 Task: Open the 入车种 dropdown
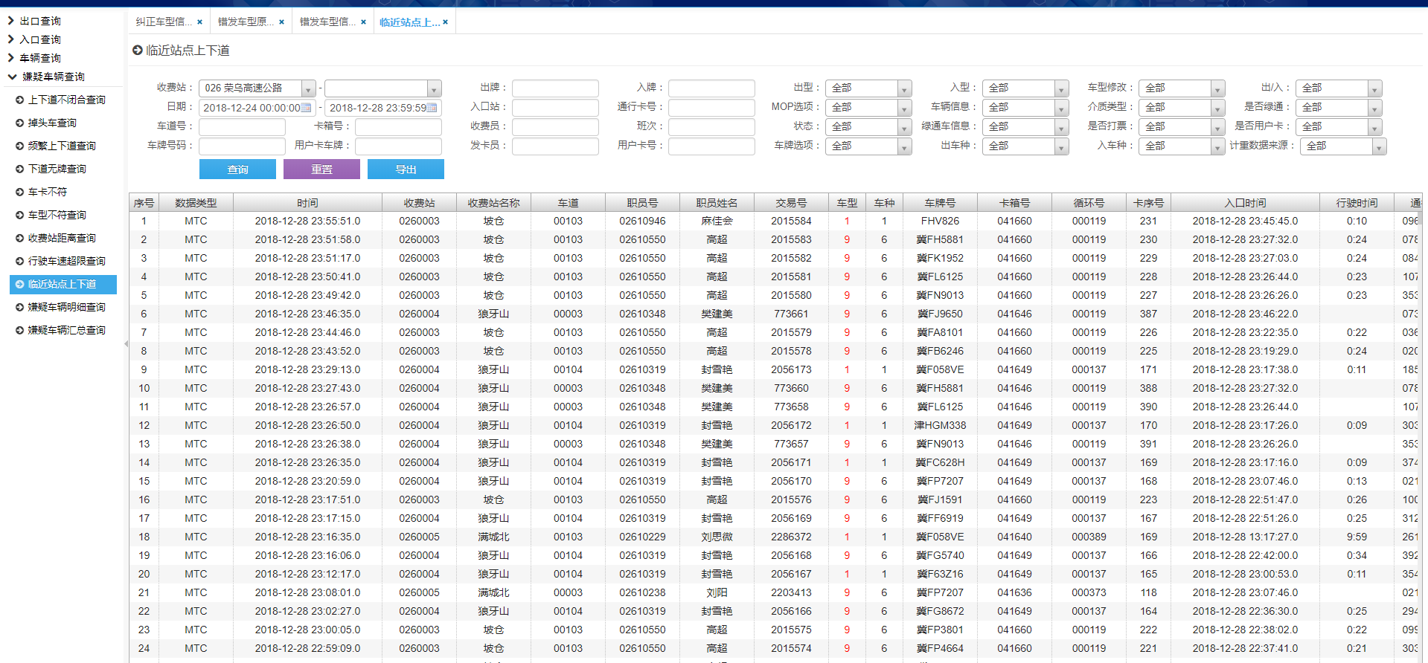tap(1217, 146)
